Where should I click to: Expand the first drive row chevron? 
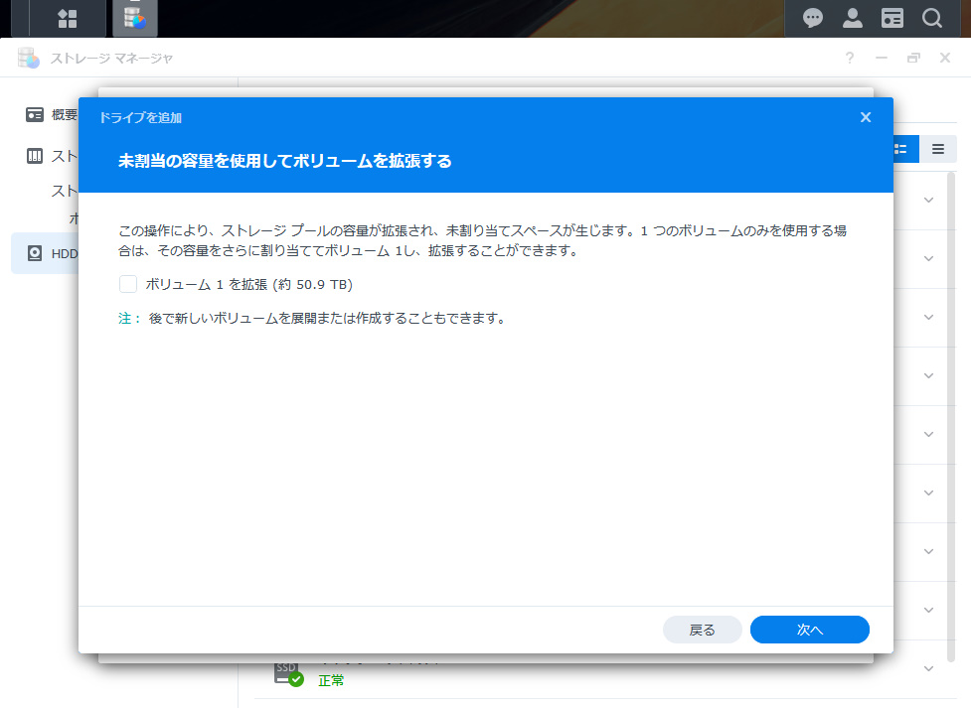pyautogui.click(x=929, y=200)
